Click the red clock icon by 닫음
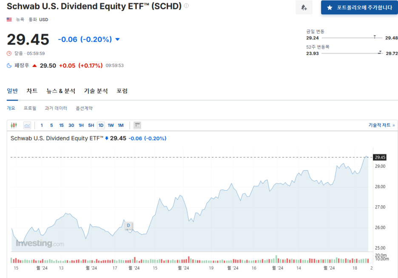The image size is (398, 278). tap(9, 53)
